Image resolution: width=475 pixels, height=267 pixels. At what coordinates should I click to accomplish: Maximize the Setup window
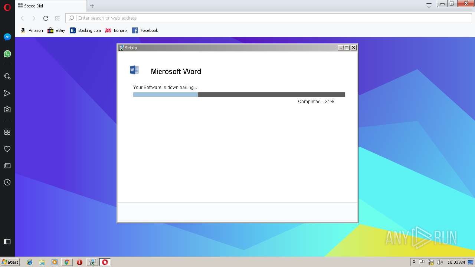click(347, 48)
